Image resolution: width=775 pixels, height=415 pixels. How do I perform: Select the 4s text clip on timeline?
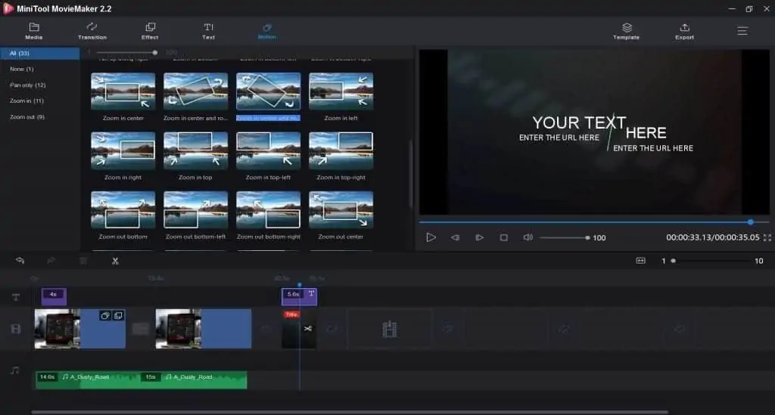[x=54, y=296]
